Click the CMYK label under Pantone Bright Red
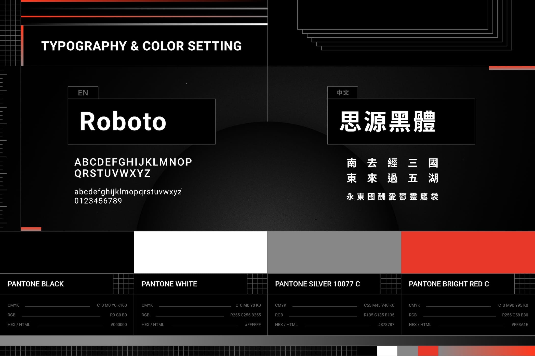 point(414,305)
